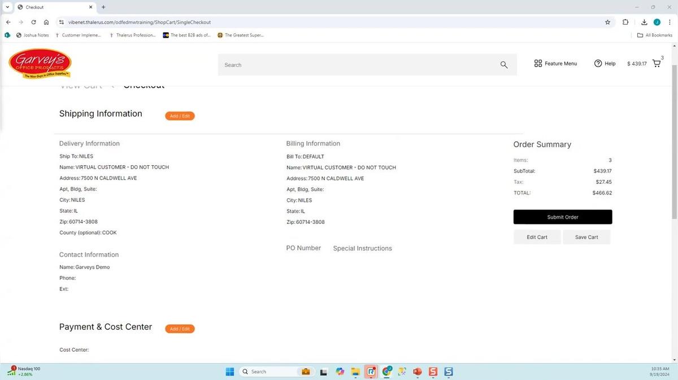Click the Garvey's Office Products logo
The height and width of the screenshot is (380, 678).
tap(40, 64)
